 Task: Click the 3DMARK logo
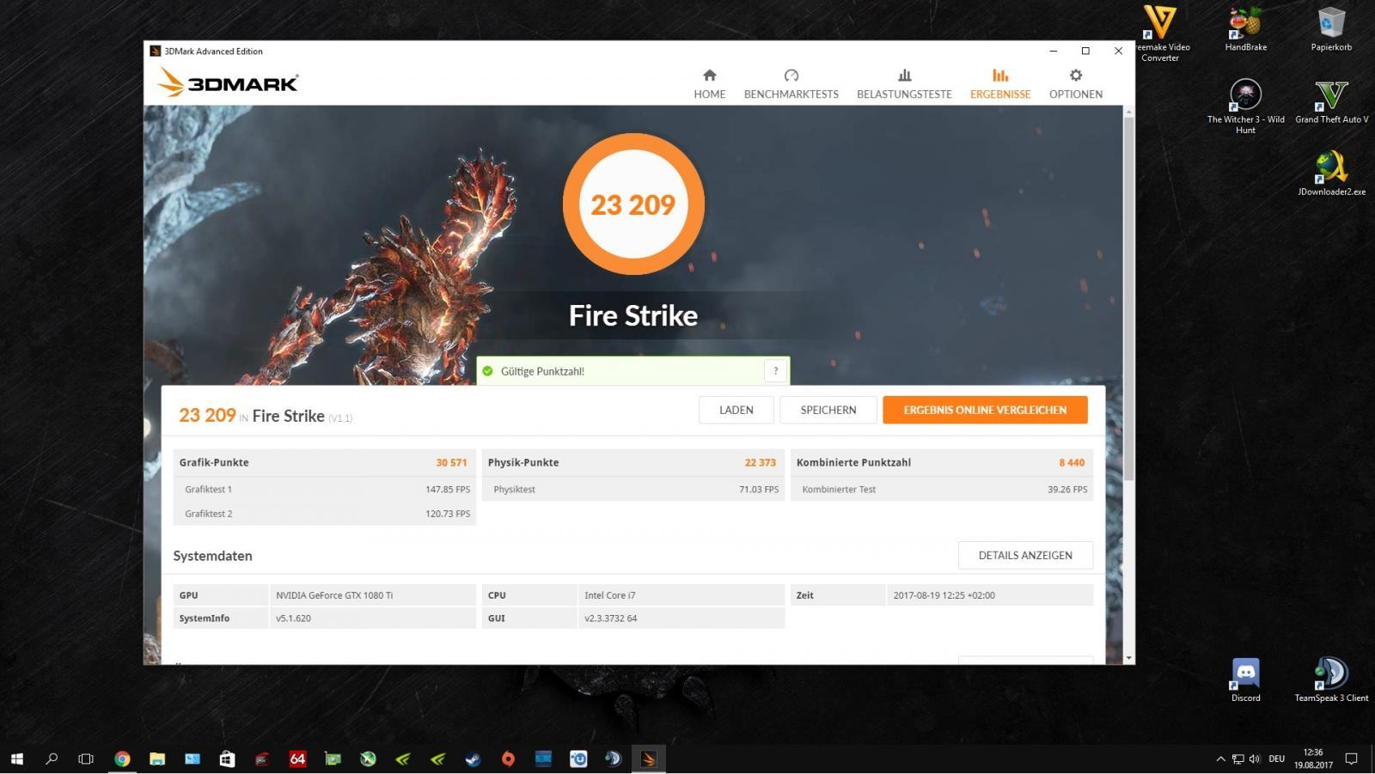click(x=228, y=82)
